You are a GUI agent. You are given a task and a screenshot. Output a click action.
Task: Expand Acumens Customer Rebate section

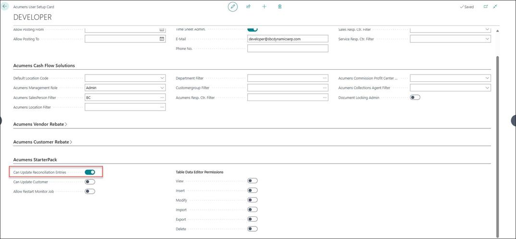click(x=42, y=142)
